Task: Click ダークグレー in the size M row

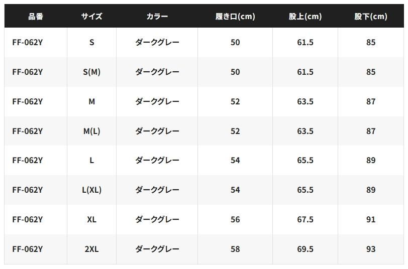Action: coord(157,102)
